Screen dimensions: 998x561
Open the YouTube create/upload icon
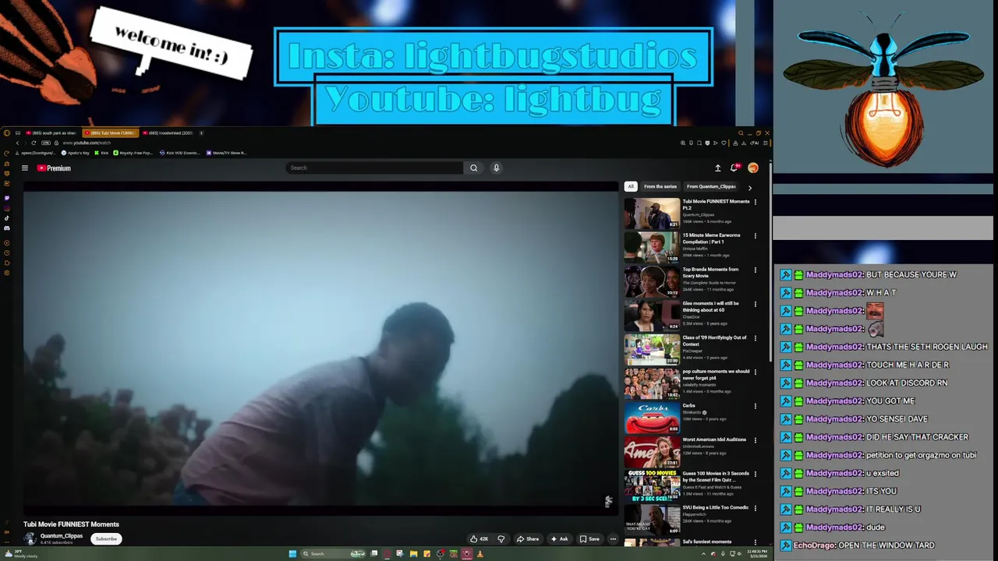[x=718, y=168]
